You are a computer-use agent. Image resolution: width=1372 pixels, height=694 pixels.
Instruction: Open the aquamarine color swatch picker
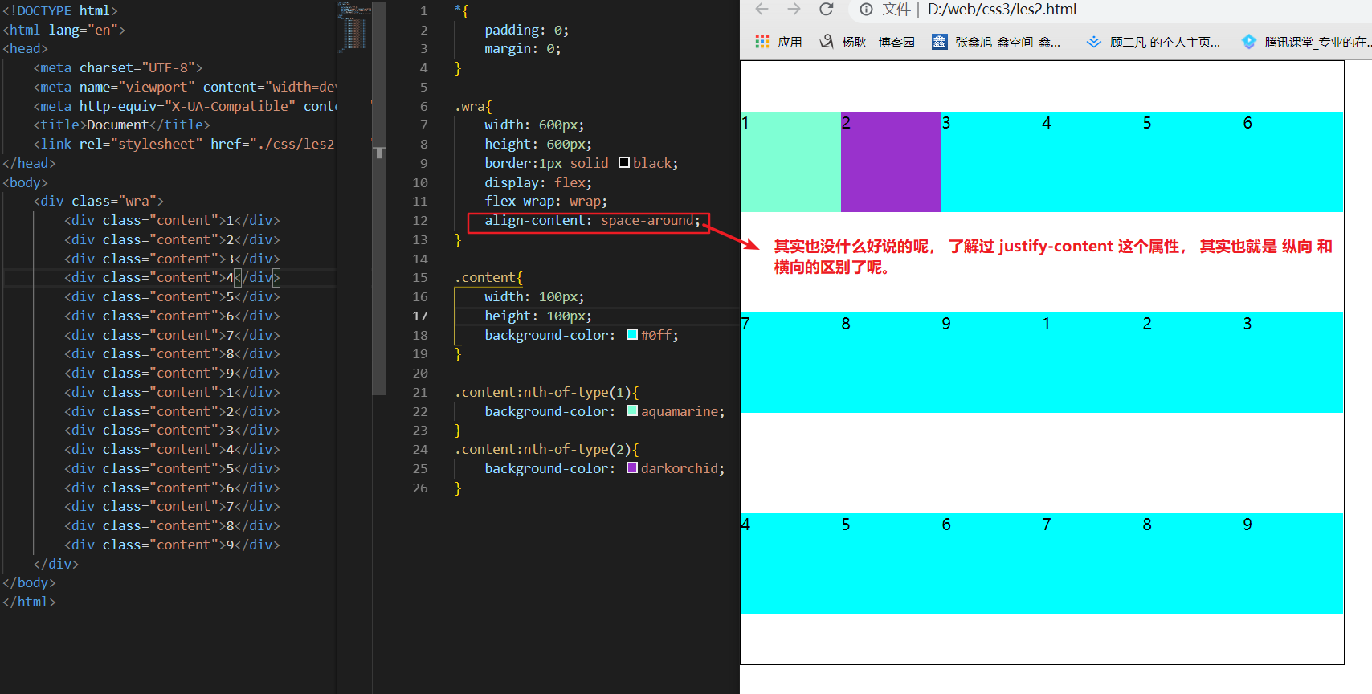[x=632, y=411]
